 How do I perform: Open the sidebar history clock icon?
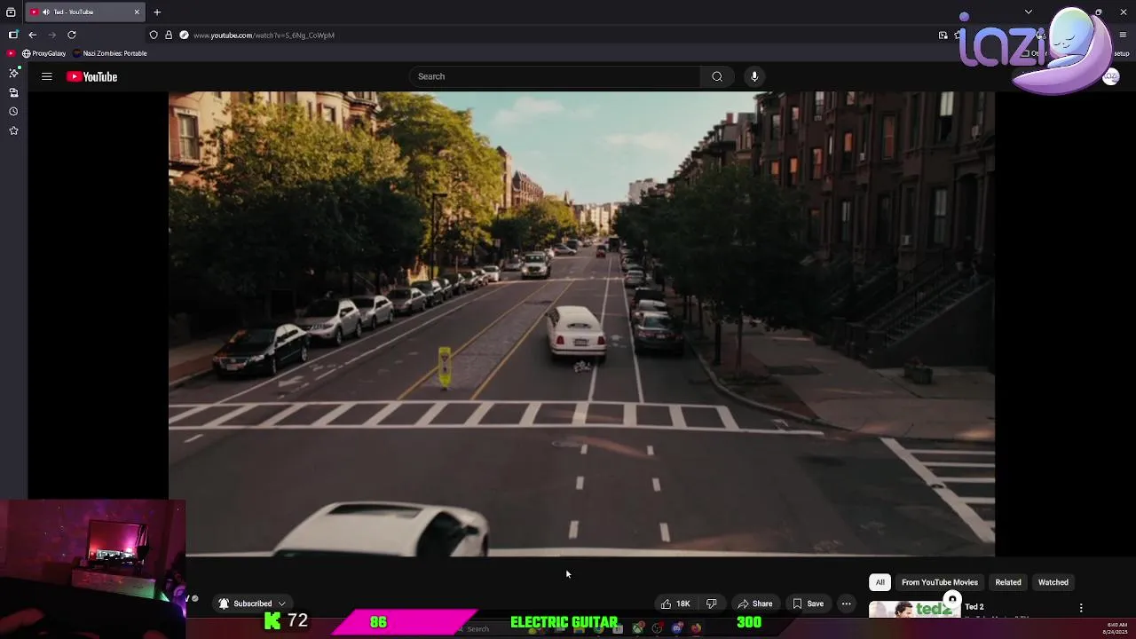click(13, 112)
